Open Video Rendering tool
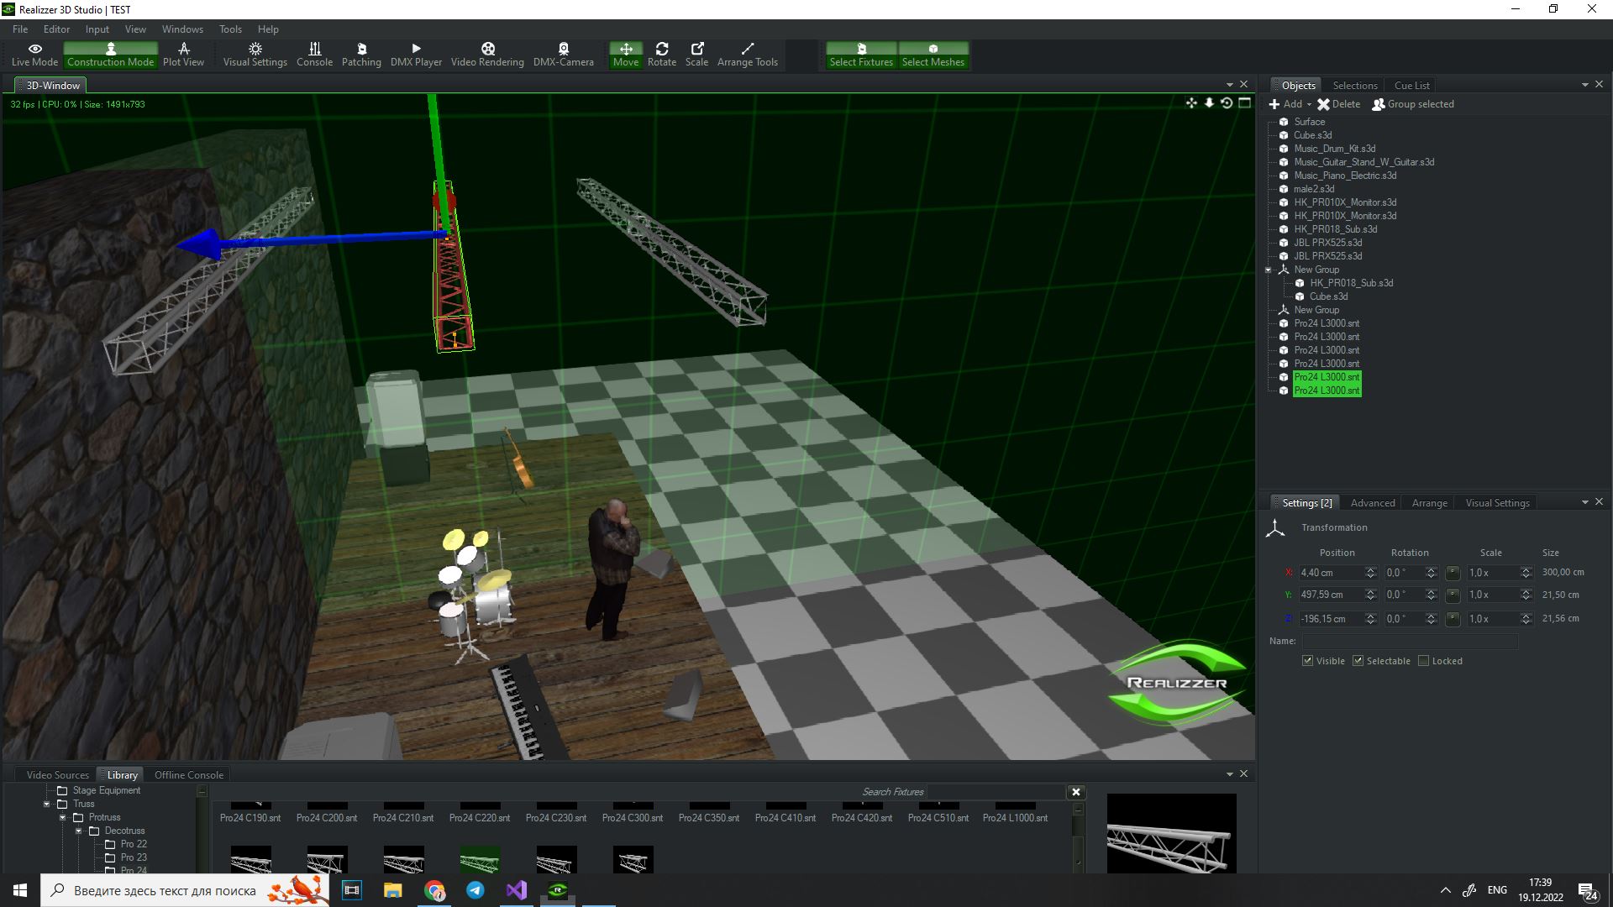The image size is (1613, 907). (487, 55)
